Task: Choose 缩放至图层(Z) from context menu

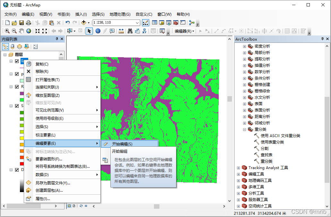Action: (62, 96)
